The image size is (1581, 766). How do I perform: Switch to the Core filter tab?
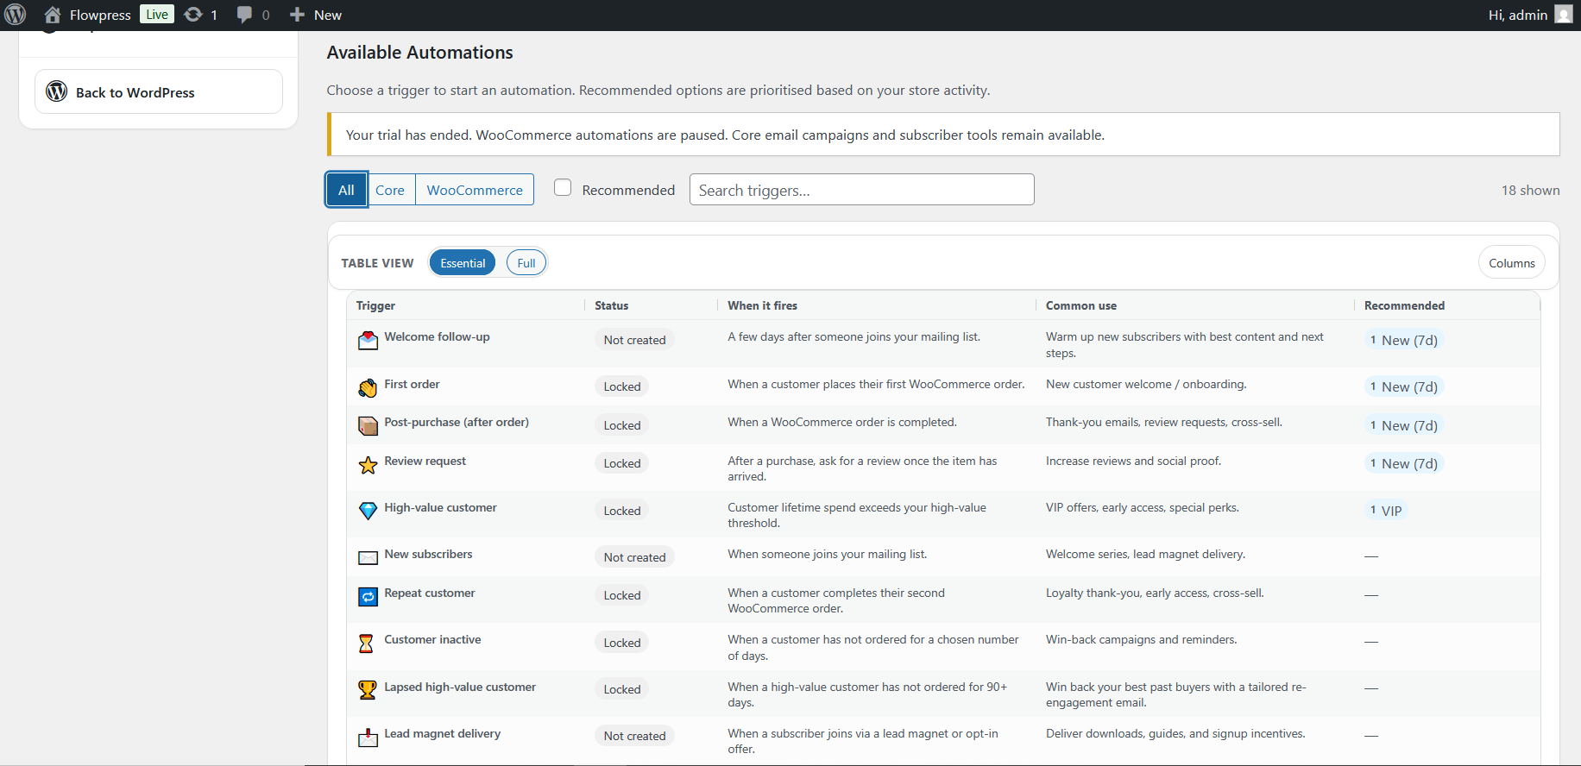click(x=390, y=190)
